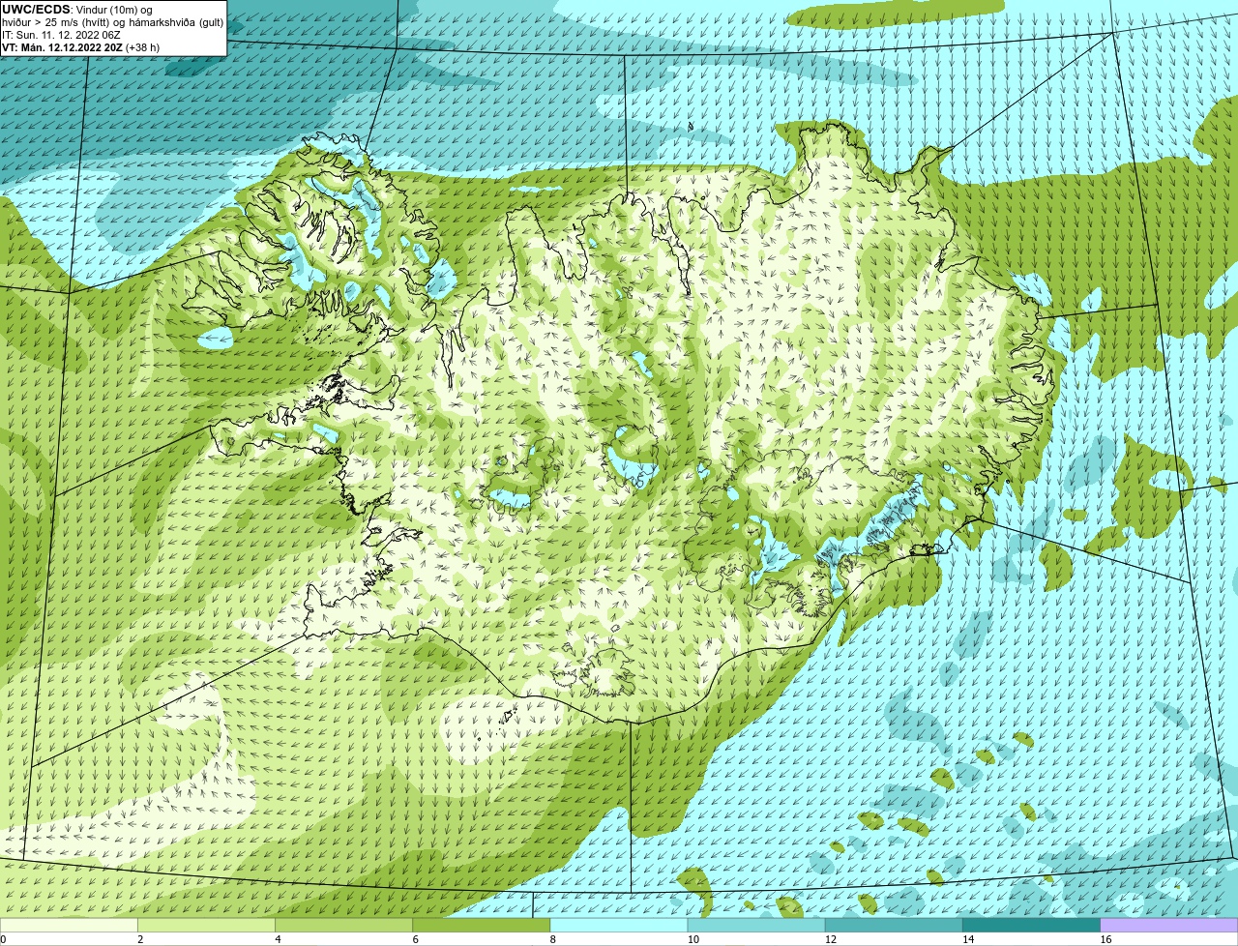
Task: Click the '(+38 h)' forecast offset text
Action: tap(143, 47)
